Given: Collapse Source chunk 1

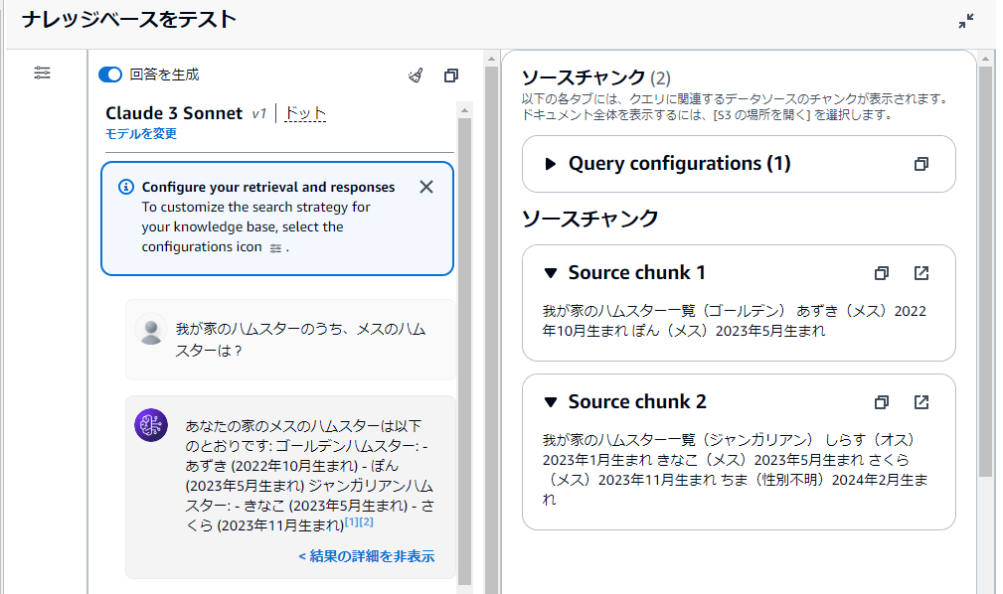Looking at the screenshot, I should tap(550, 273).
